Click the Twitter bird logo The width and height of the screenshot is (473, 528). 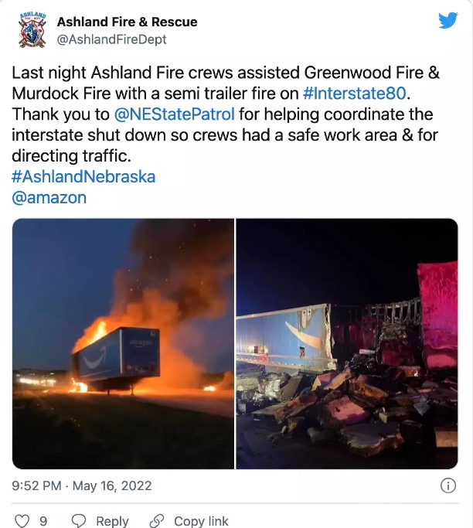(447, 21)
